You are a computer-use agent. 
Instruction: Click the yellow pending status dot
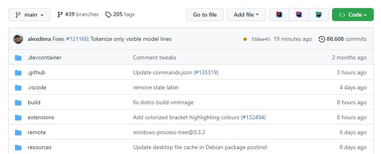[245, 39]
